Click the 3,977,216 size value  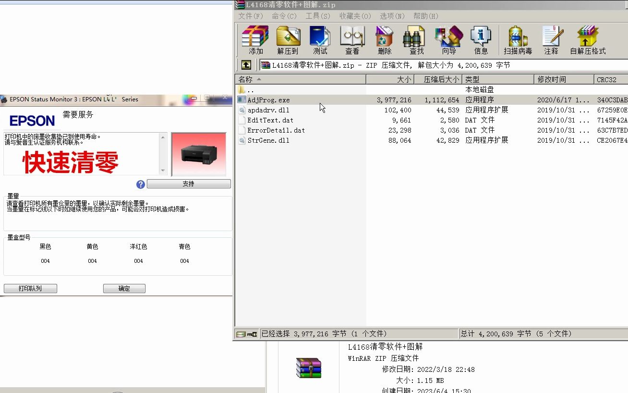[394, 100]
